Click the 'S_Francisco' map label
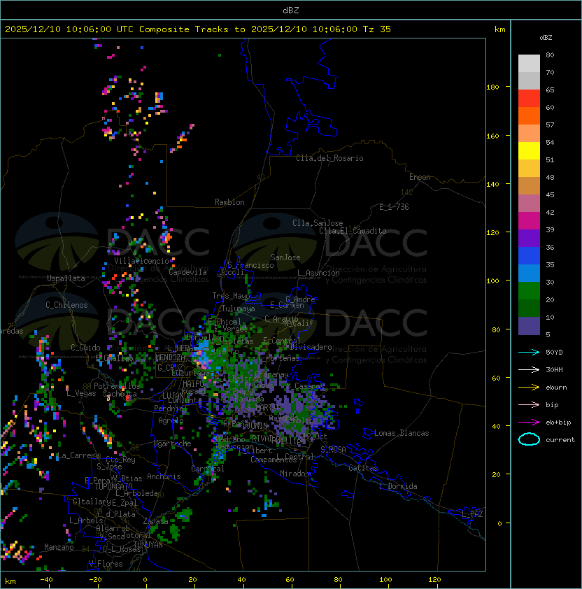This screenshot has height=589, width=582. [x=250, y=265]
